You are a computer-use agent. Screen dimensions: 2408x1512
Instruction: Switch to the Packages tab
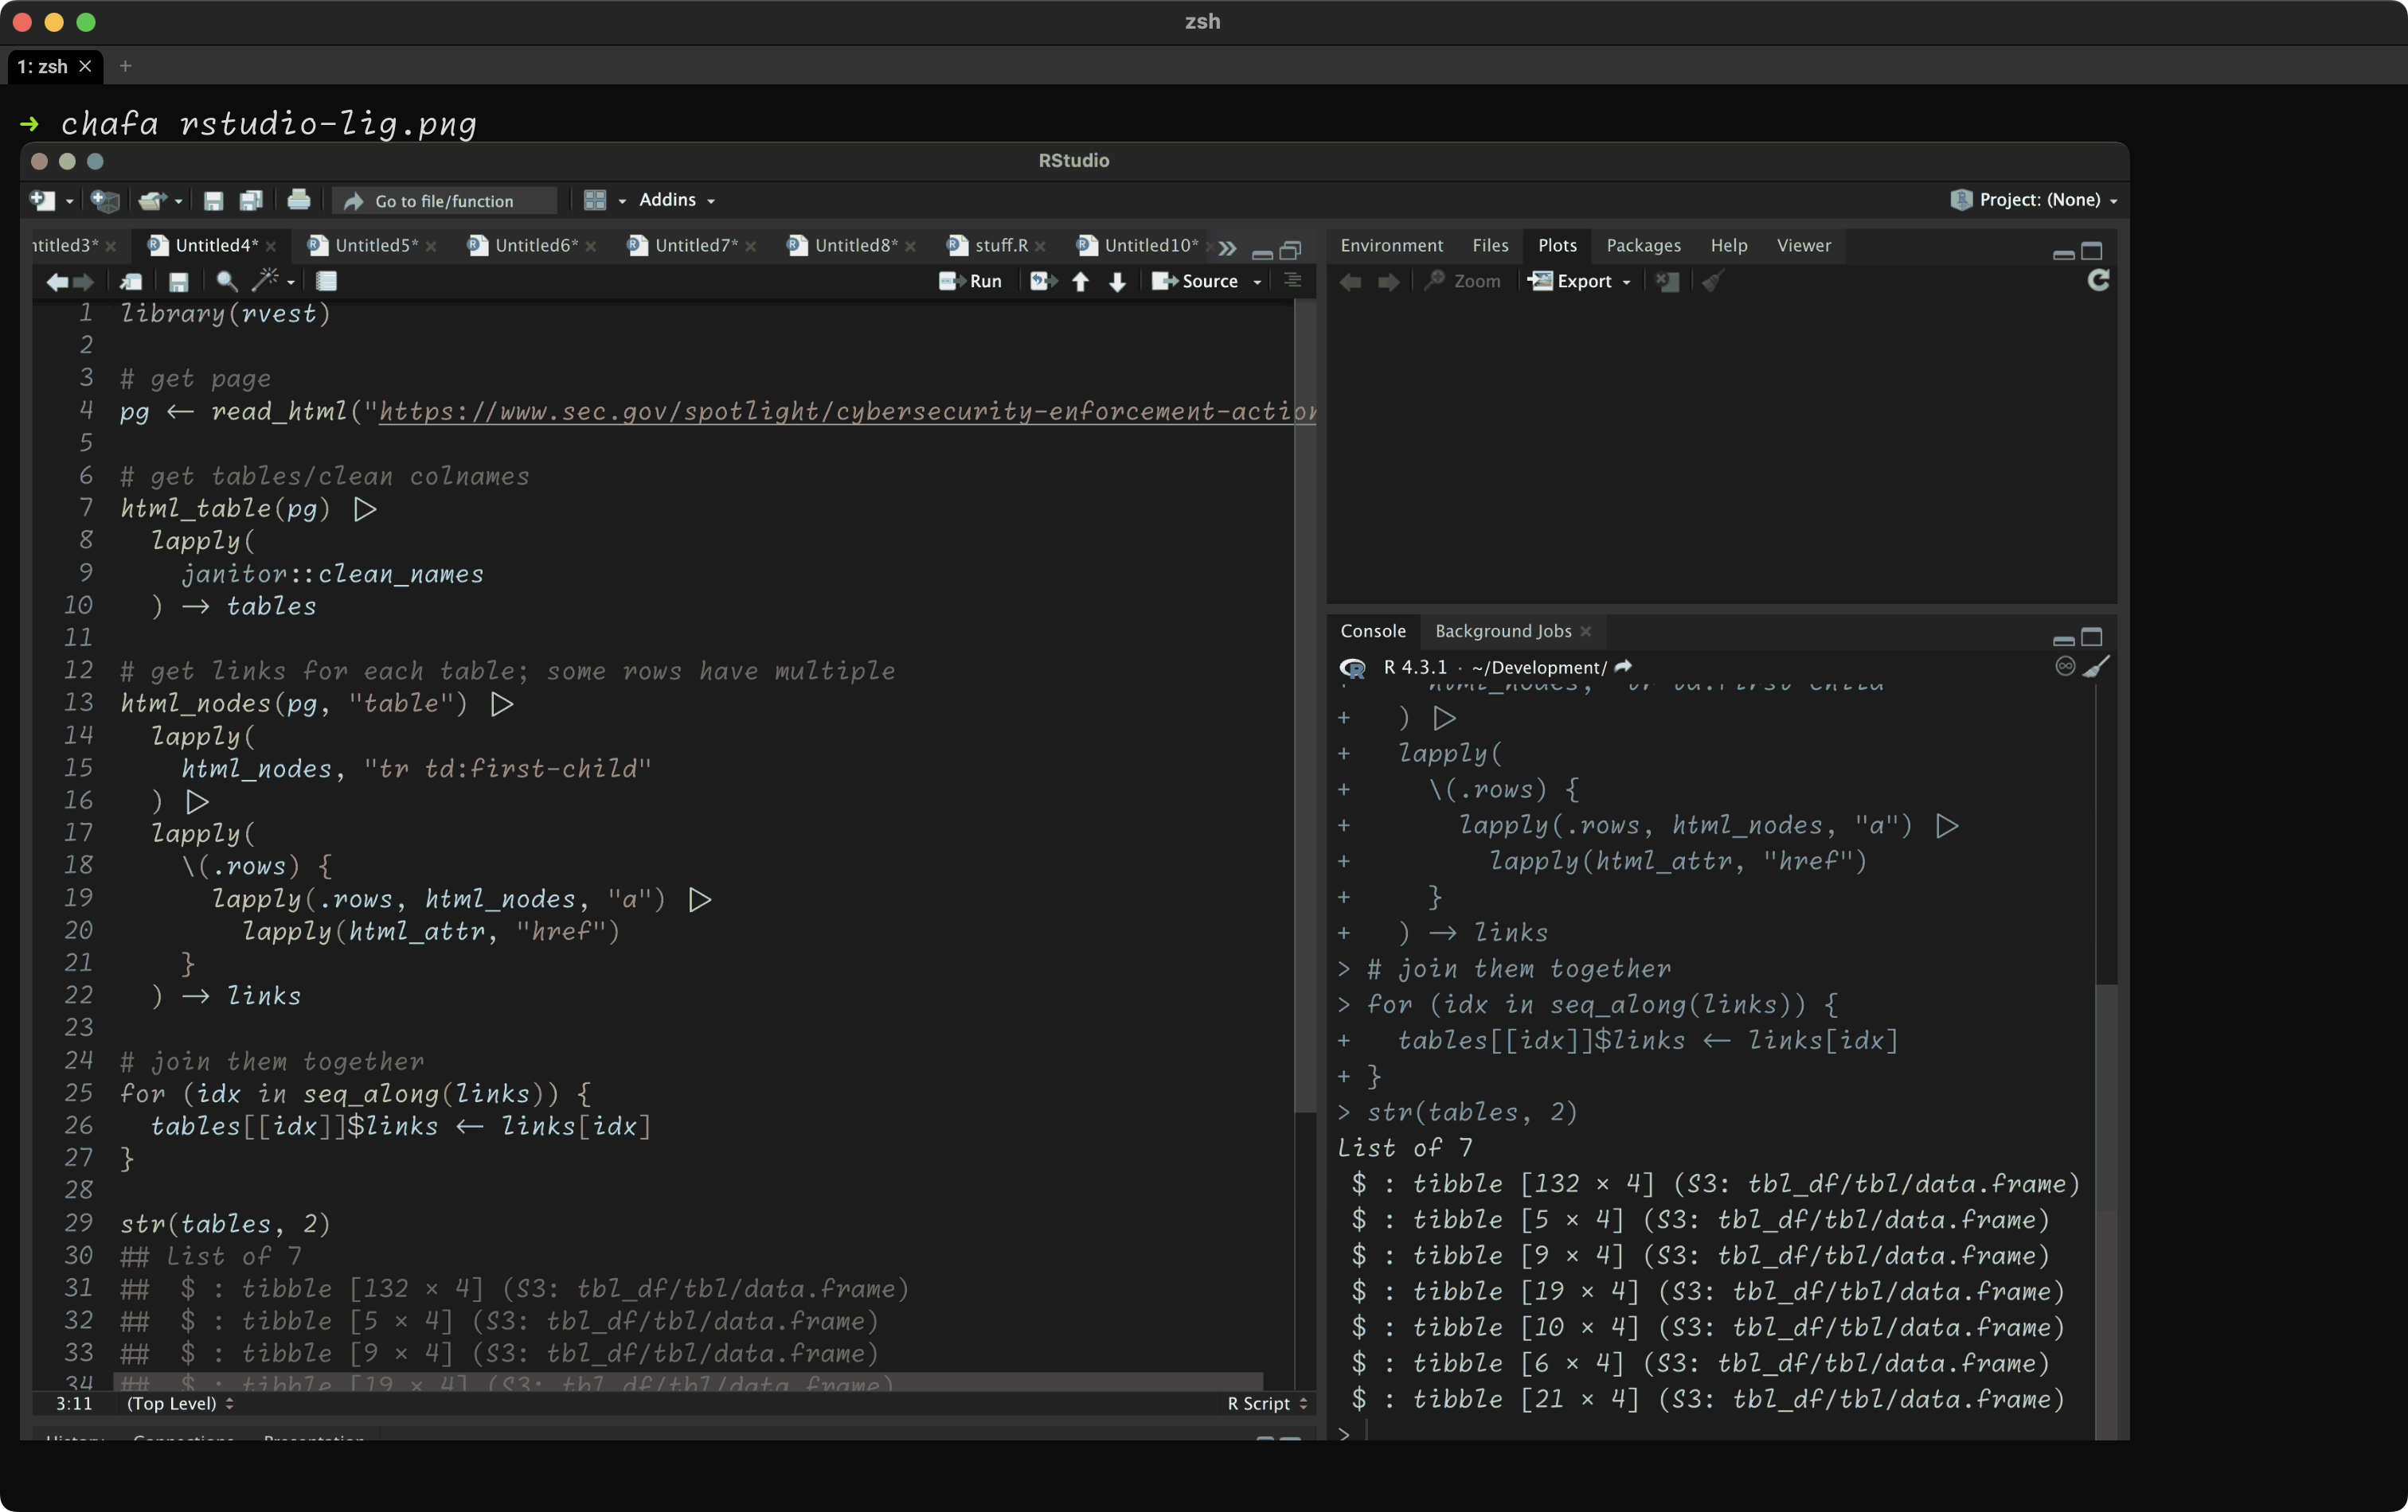click(1643, 246)
